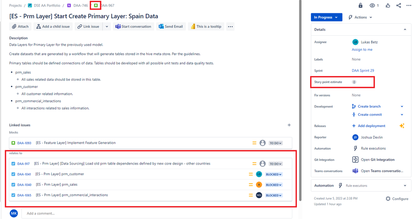Open linked issue DAA-1065
Viewport: 415px width, 219px height.
tap(24, 195)
